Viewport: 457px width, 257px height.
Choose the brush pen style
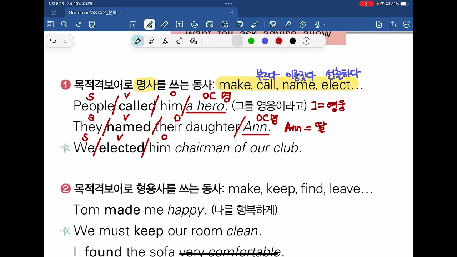pyautogui.click(x=166, y=41)
